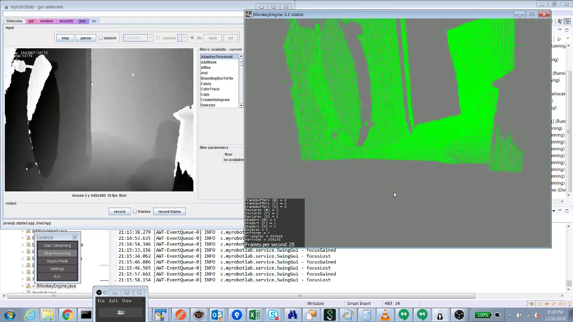573x322 pixels.
Task: Click the stop button for video input
Action: click(65, 38)
